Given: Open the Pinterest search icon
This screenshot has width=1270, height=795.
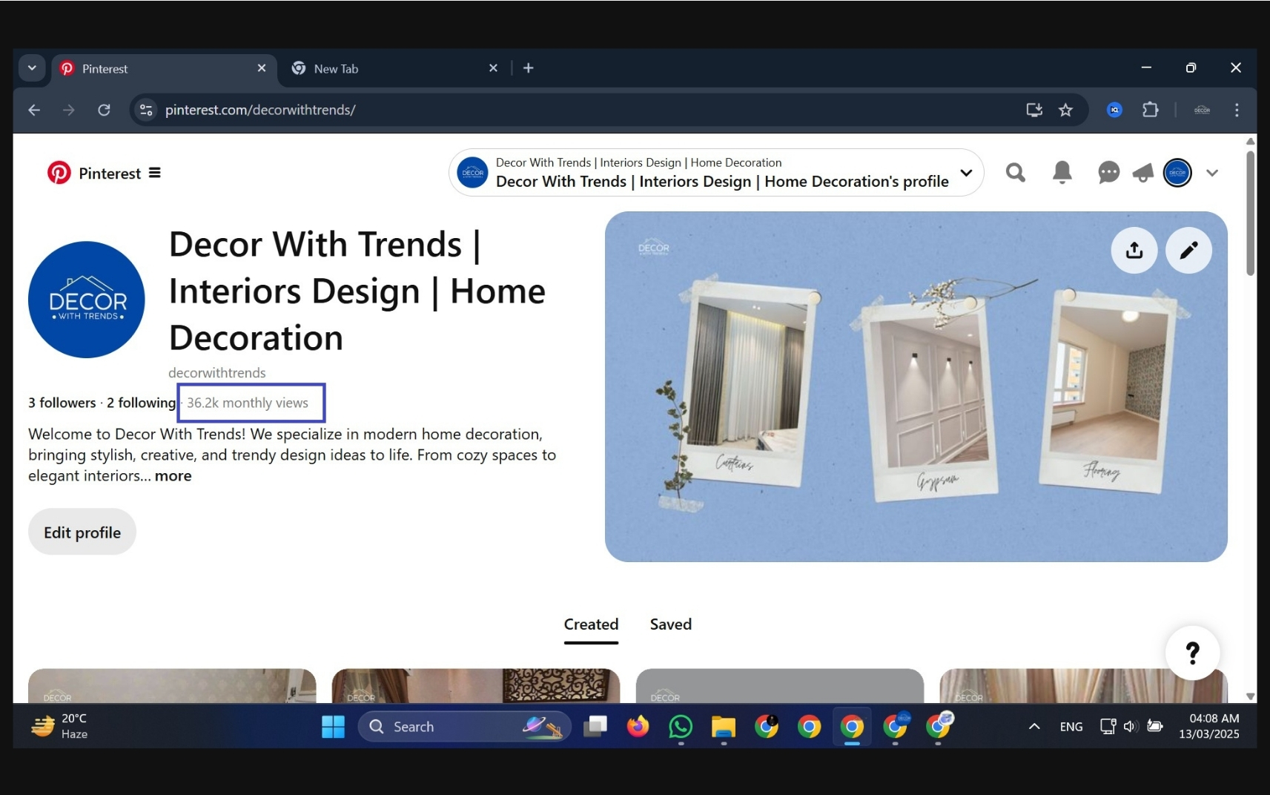Looking at the screenshot, I should [x=1015, y=173].
